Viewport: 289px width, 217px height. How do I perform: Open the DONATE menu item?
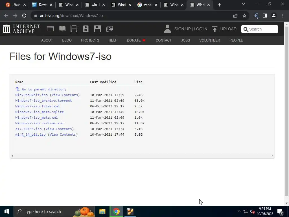(x=136, y=40)
